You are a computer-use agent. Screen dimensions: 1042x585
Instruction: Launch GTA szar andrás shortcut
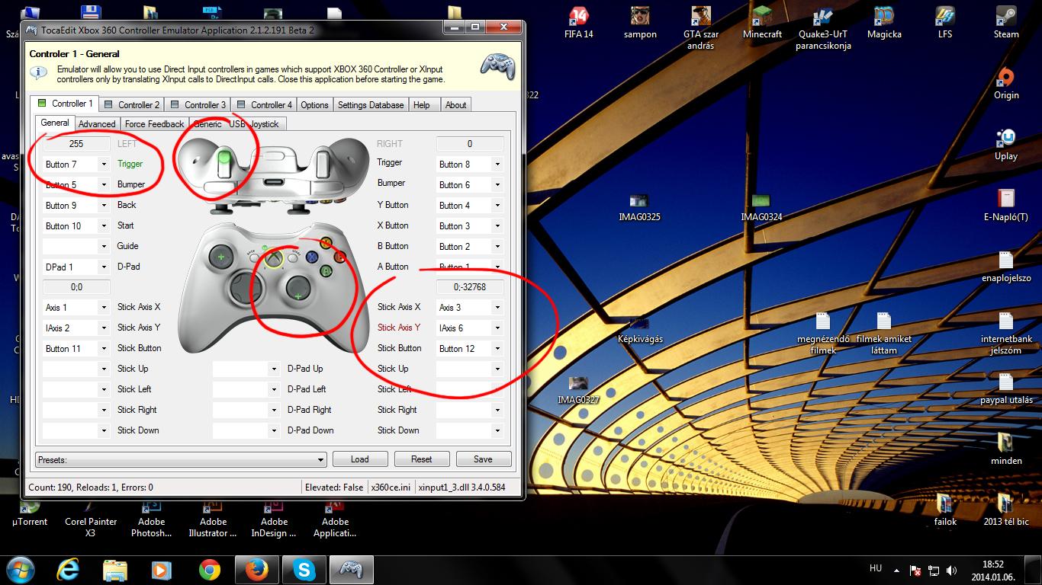[701, 27]
